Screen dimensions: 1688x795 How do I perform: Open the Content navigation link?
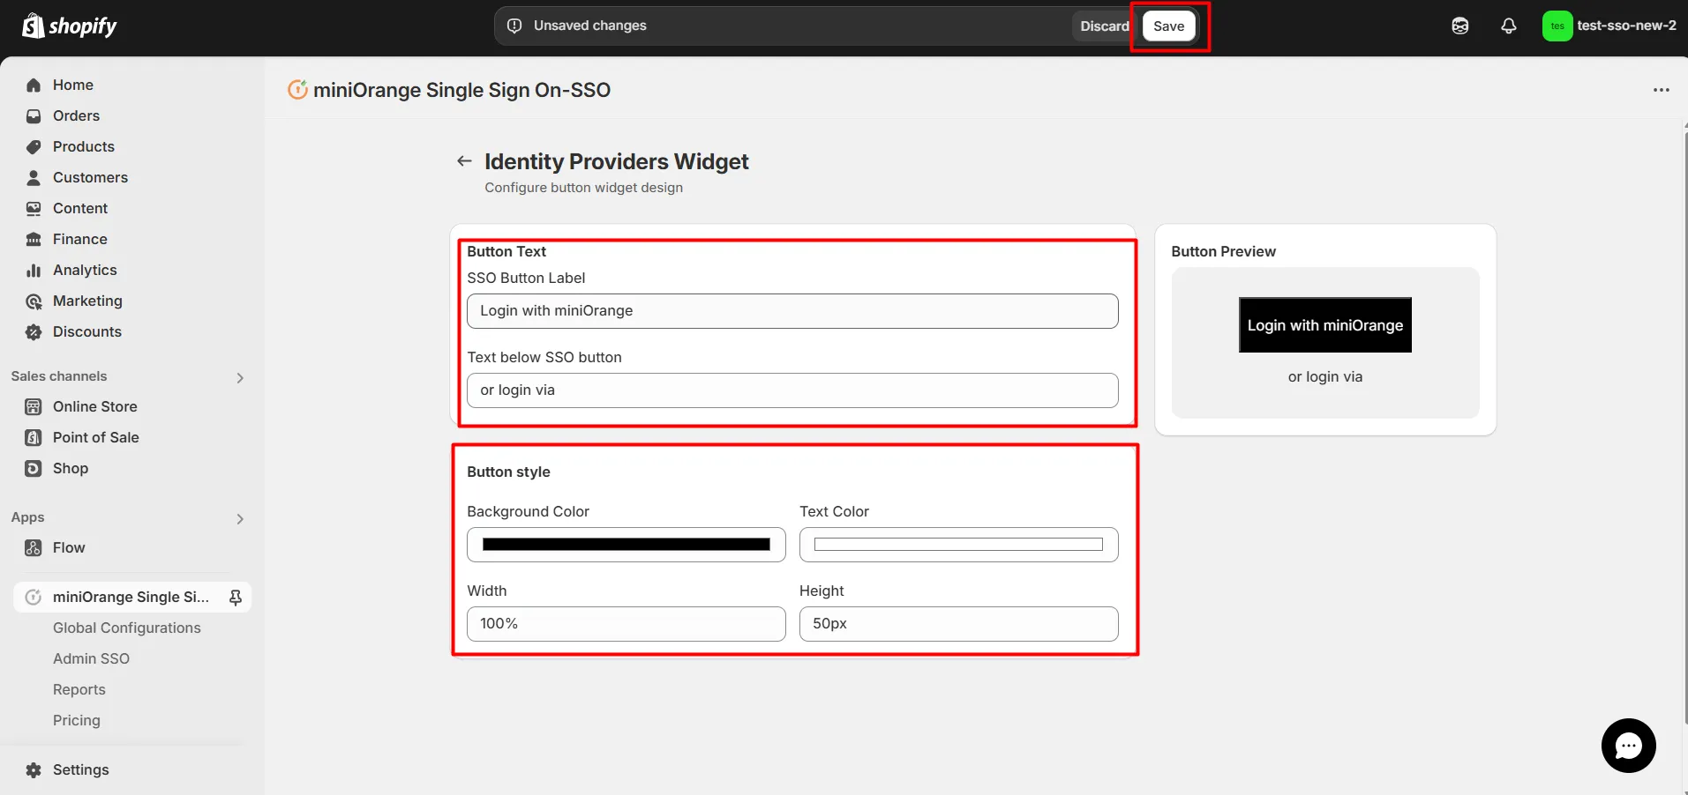click(80, 209)
